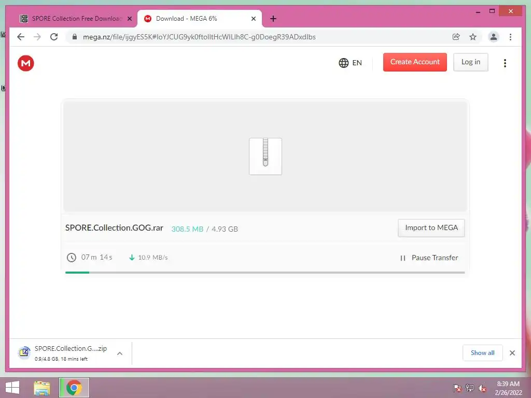Open the EN language selector
Viewport: 531px width, 398px height.
pos(350,63)
